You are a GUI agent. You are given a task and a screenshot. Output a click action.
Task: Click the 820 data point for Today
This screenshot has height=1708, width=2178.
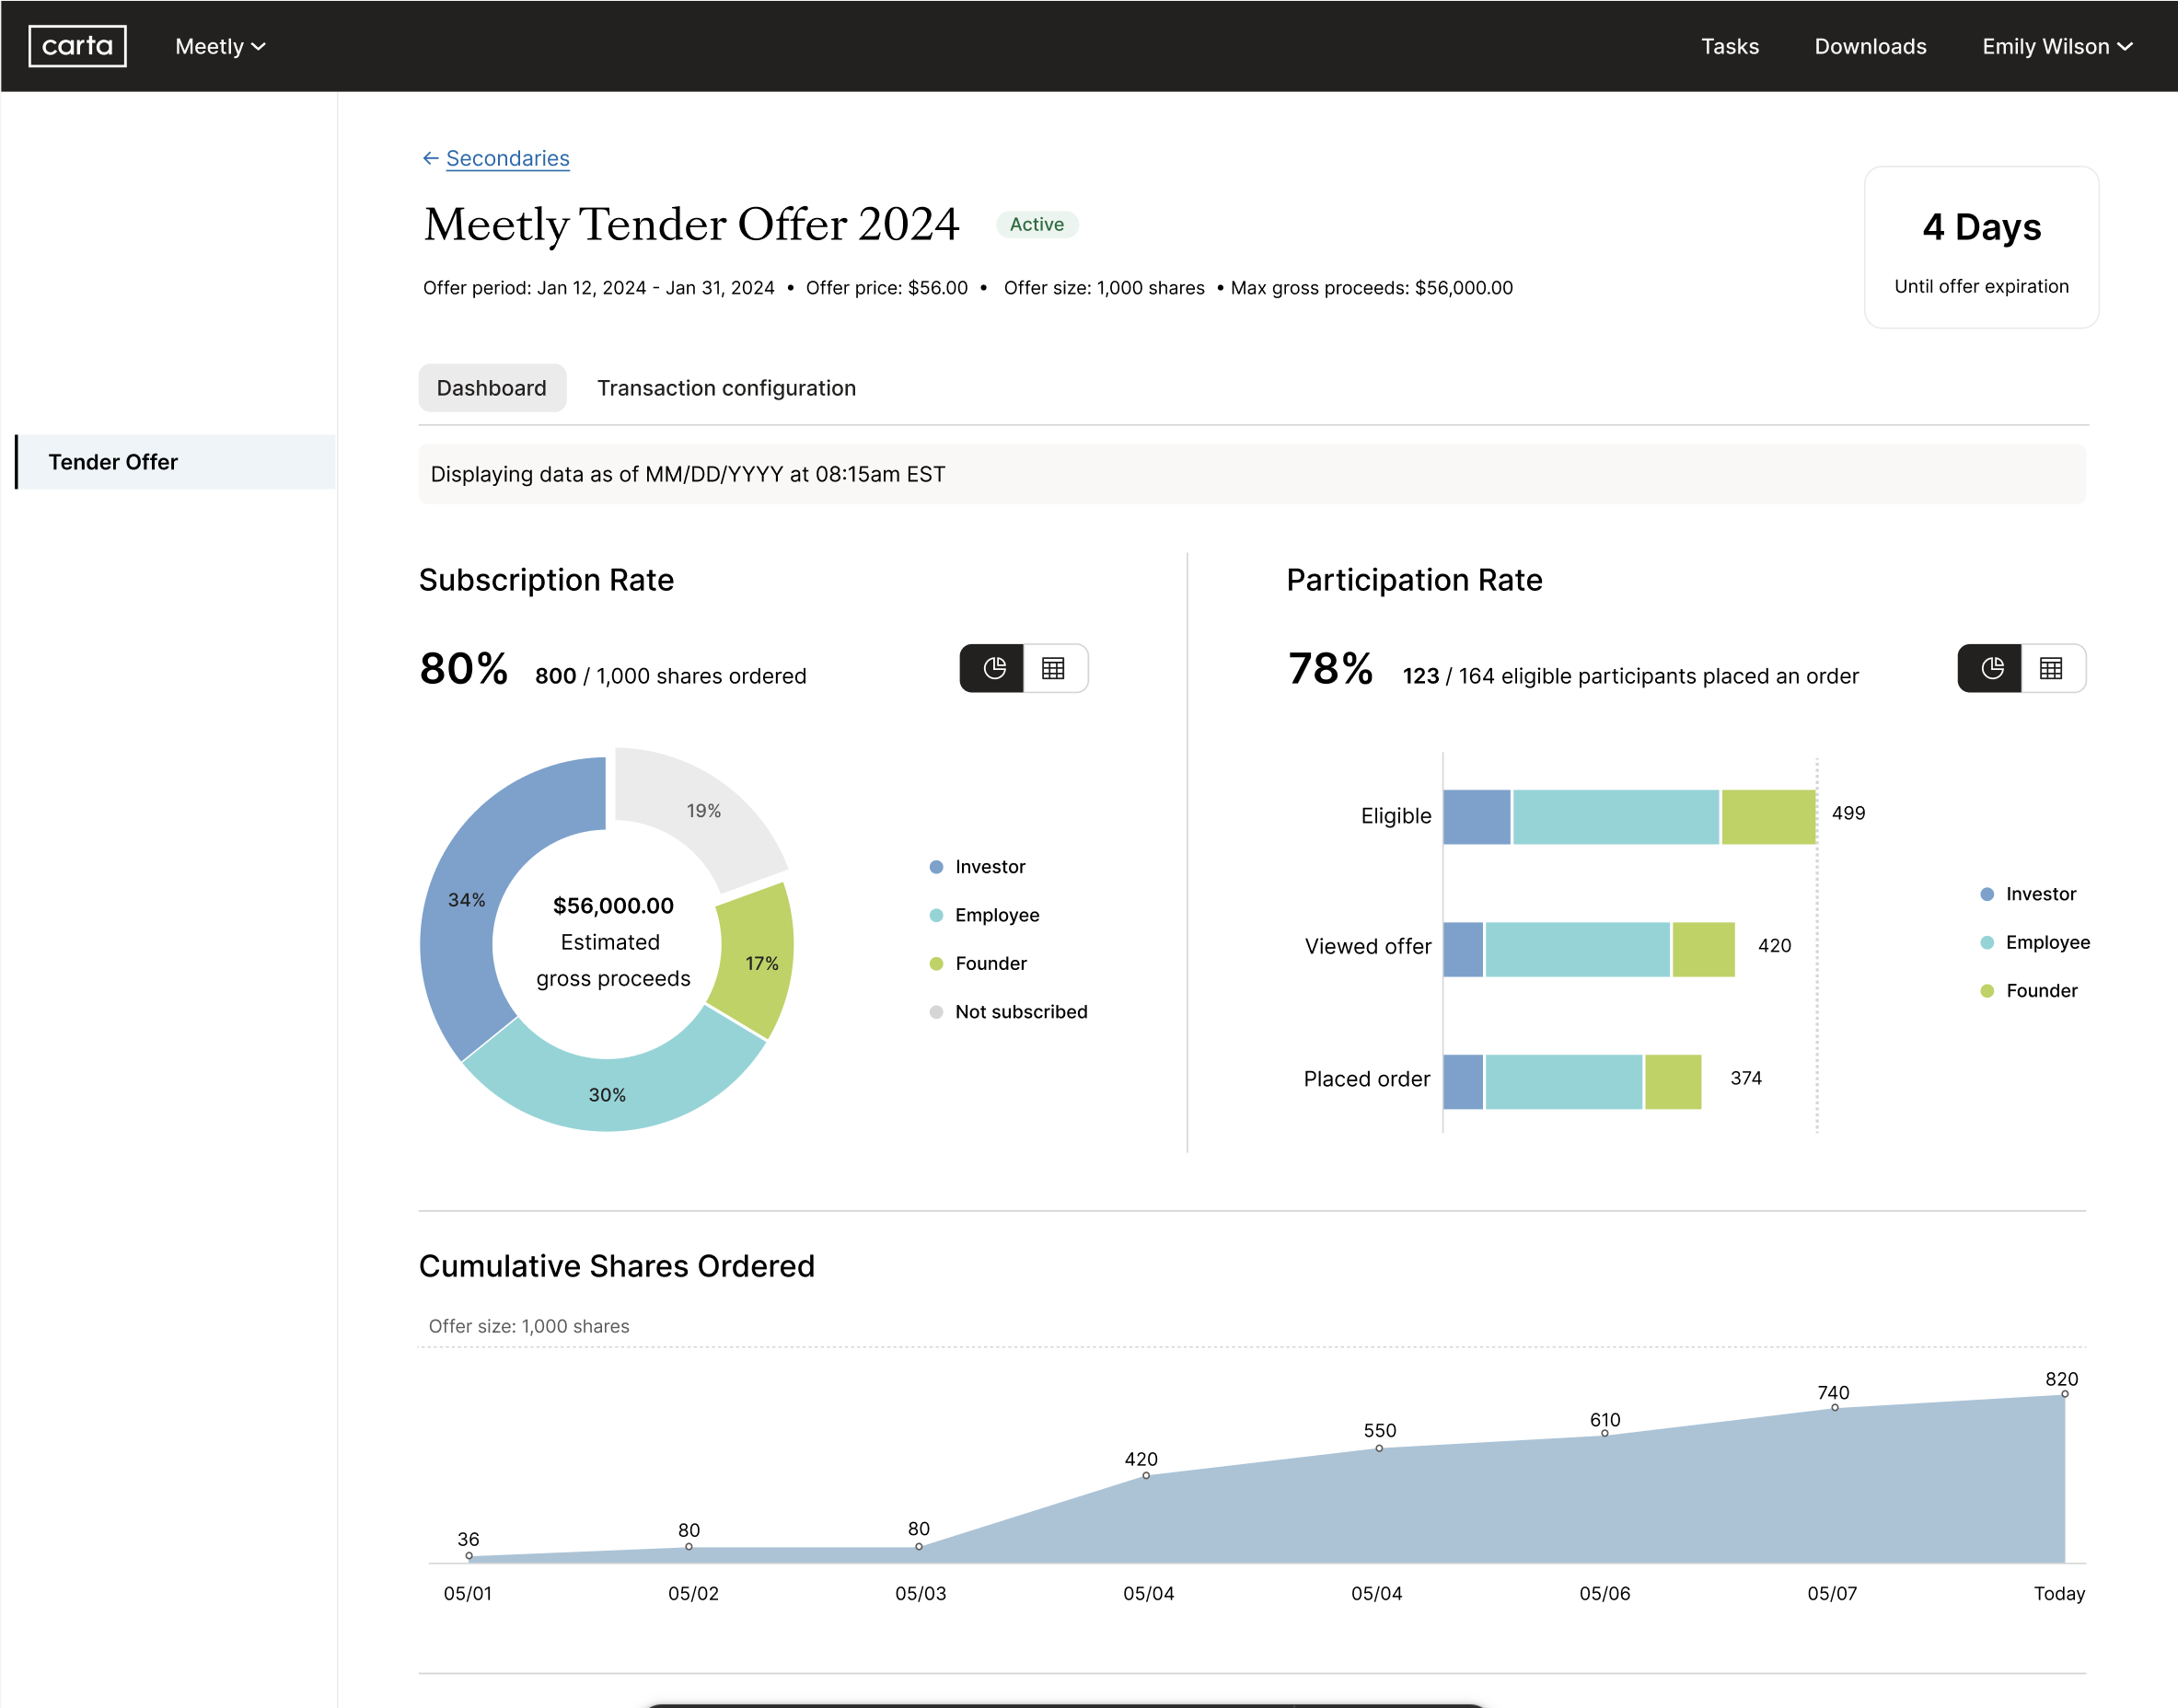tap(2064, 1394)
